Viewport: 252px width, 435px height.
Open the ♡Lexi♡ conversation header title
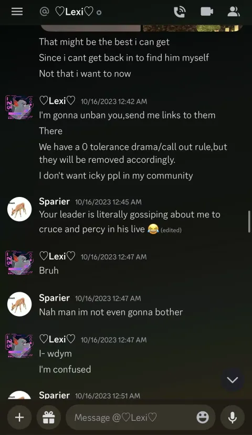click(74, 12)
